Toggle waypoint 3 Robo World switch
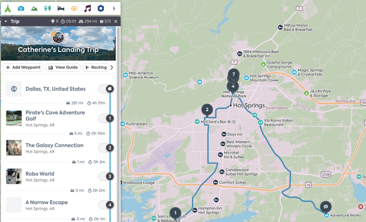Screen dimensions: 366x222 click(106, 176)
